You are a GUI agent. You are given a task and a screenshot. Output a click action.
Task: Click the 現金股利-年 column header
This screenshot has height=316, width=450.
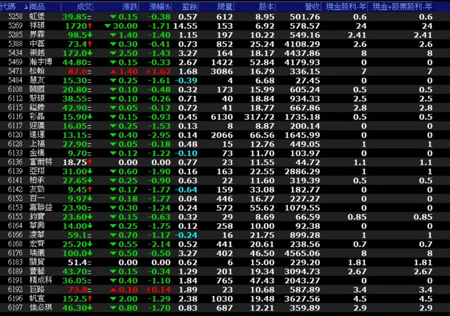346,7
